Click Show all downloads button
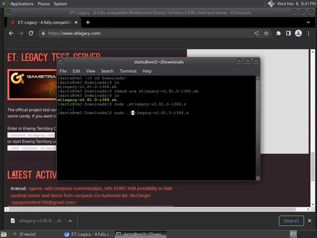The image size is (317, 238). (291, 221)
